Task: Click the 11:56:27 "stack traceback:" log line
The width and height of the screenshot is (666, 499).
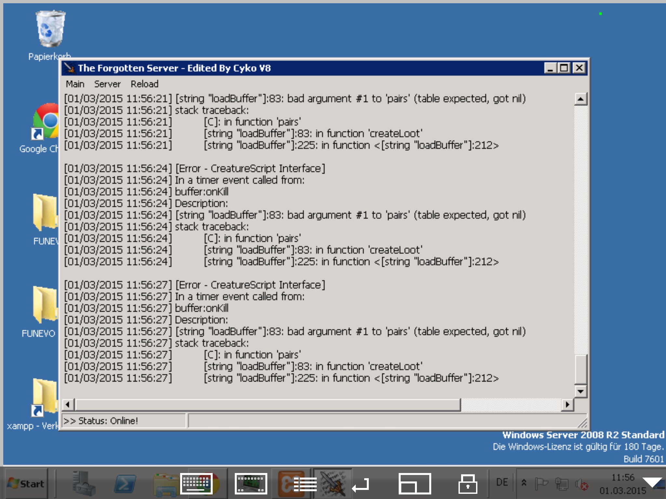Action: point(156,343)
